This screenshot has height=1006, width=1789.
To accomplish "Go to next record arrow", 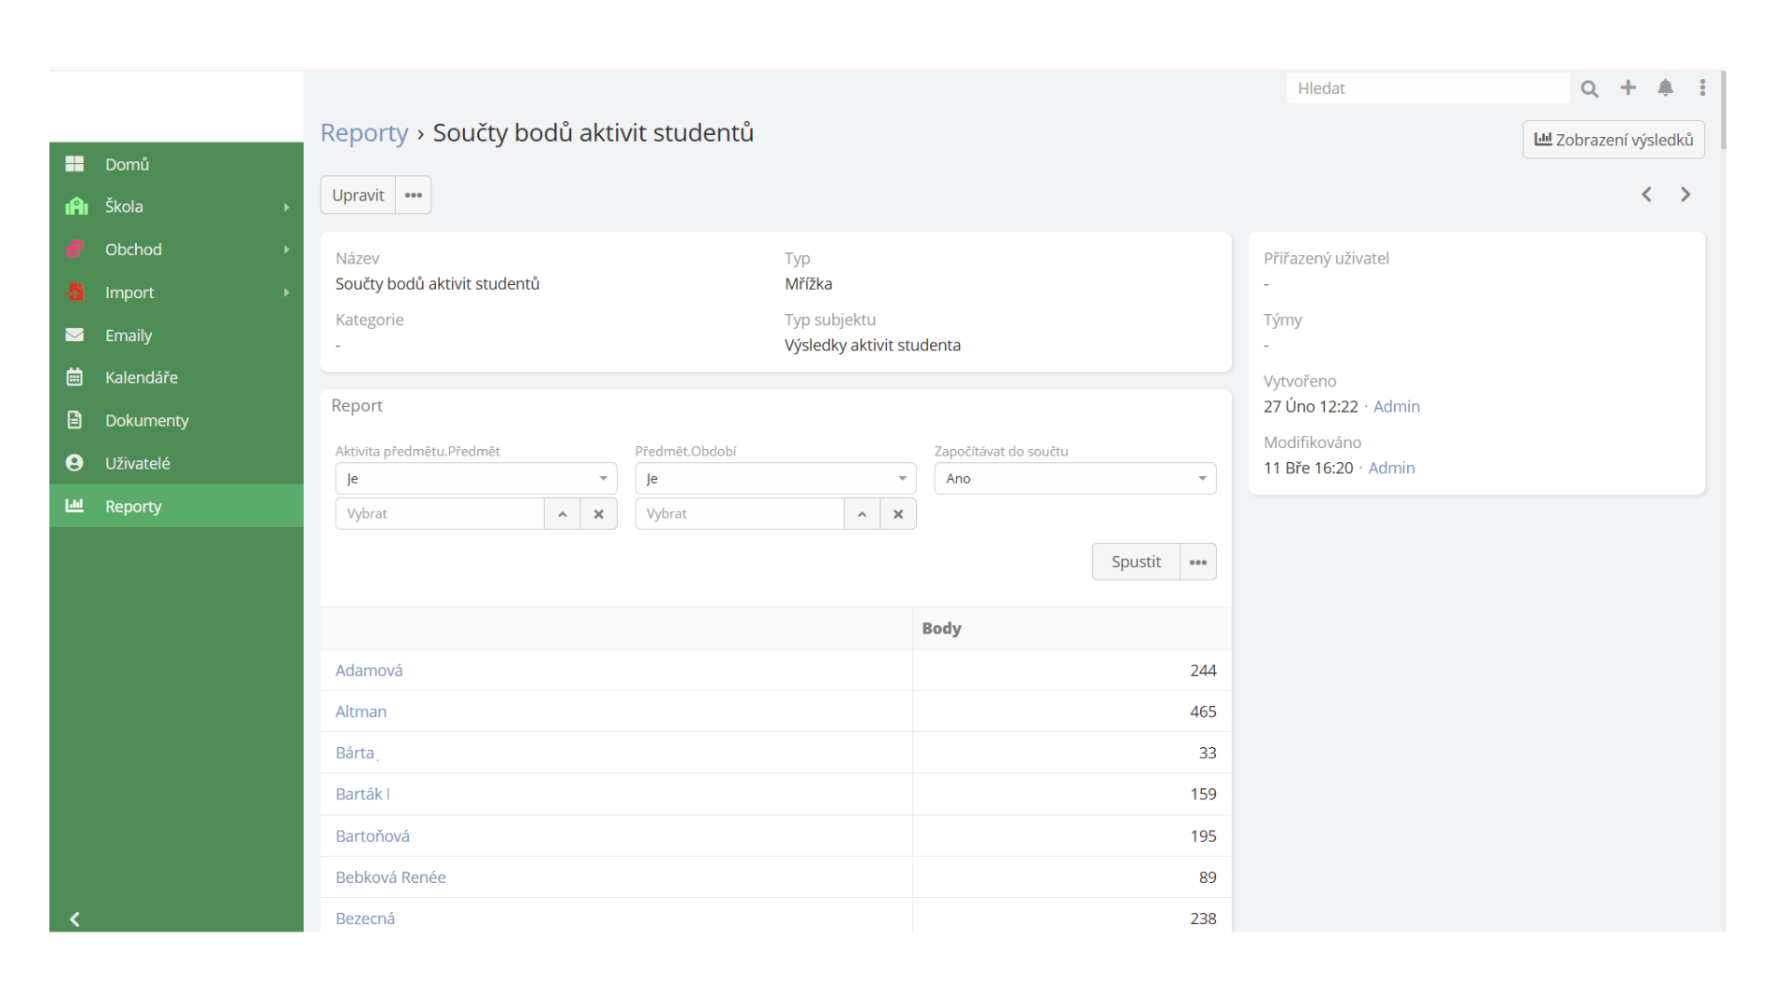I will point(1686,195).
